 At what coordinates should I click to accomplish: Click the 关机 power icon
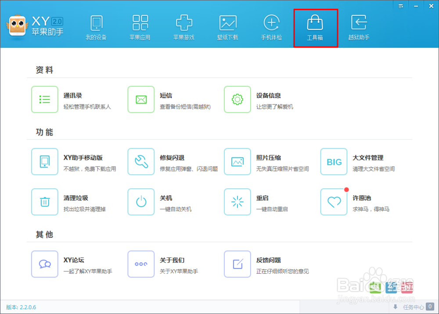coord(141,202)
